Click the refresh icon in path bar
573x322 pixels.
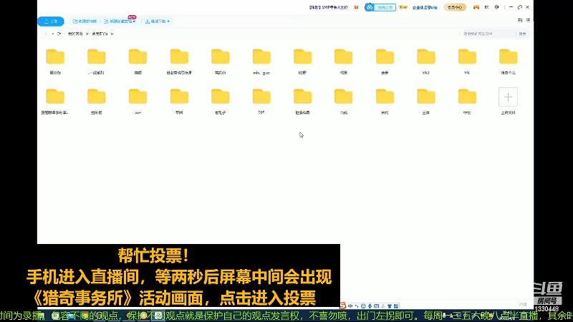pos(59,34)
